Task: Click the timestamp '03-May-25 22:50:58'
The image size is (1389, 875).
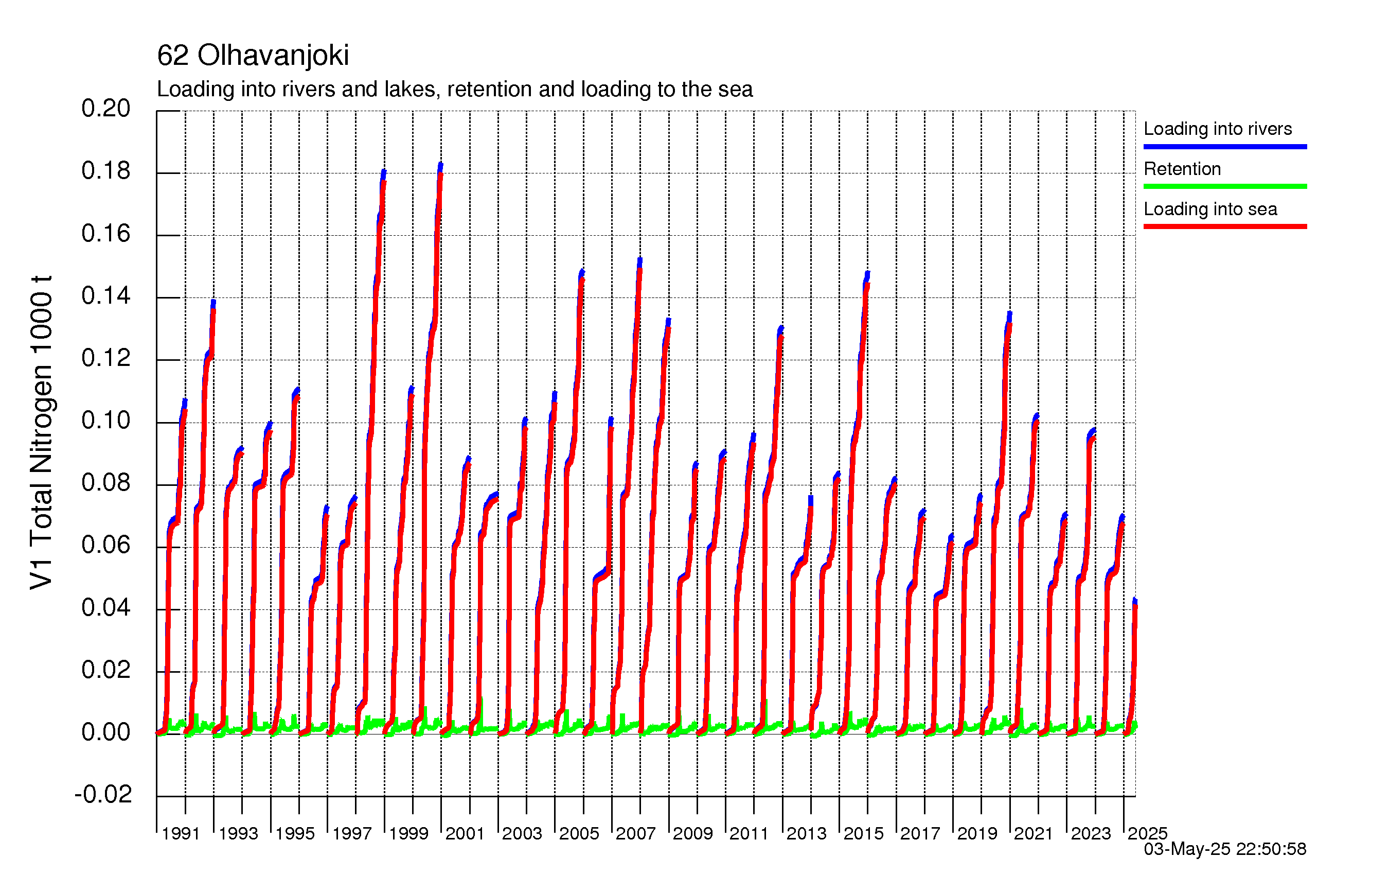Action: pos(1225,849)
